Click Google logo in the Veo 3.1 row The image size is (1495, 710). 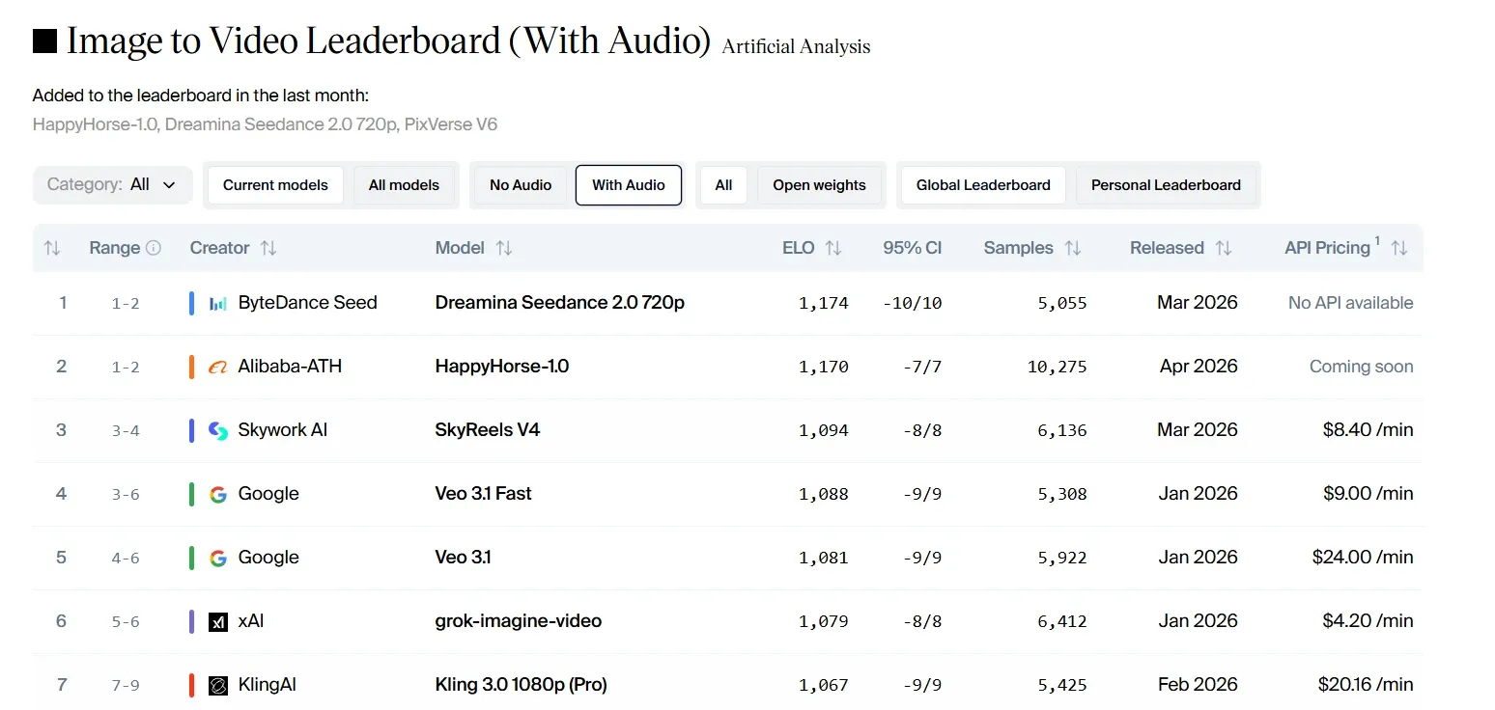[x=218, y=558]
